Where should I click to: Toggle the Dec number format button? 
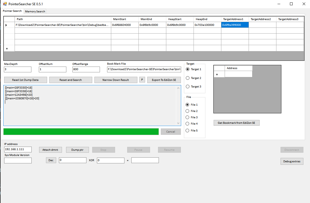[x=51, y=160]
